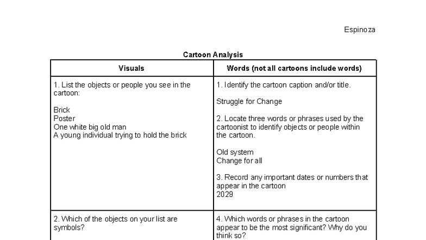
Task: Click the 2029 answer text
Action: (224, 194)
